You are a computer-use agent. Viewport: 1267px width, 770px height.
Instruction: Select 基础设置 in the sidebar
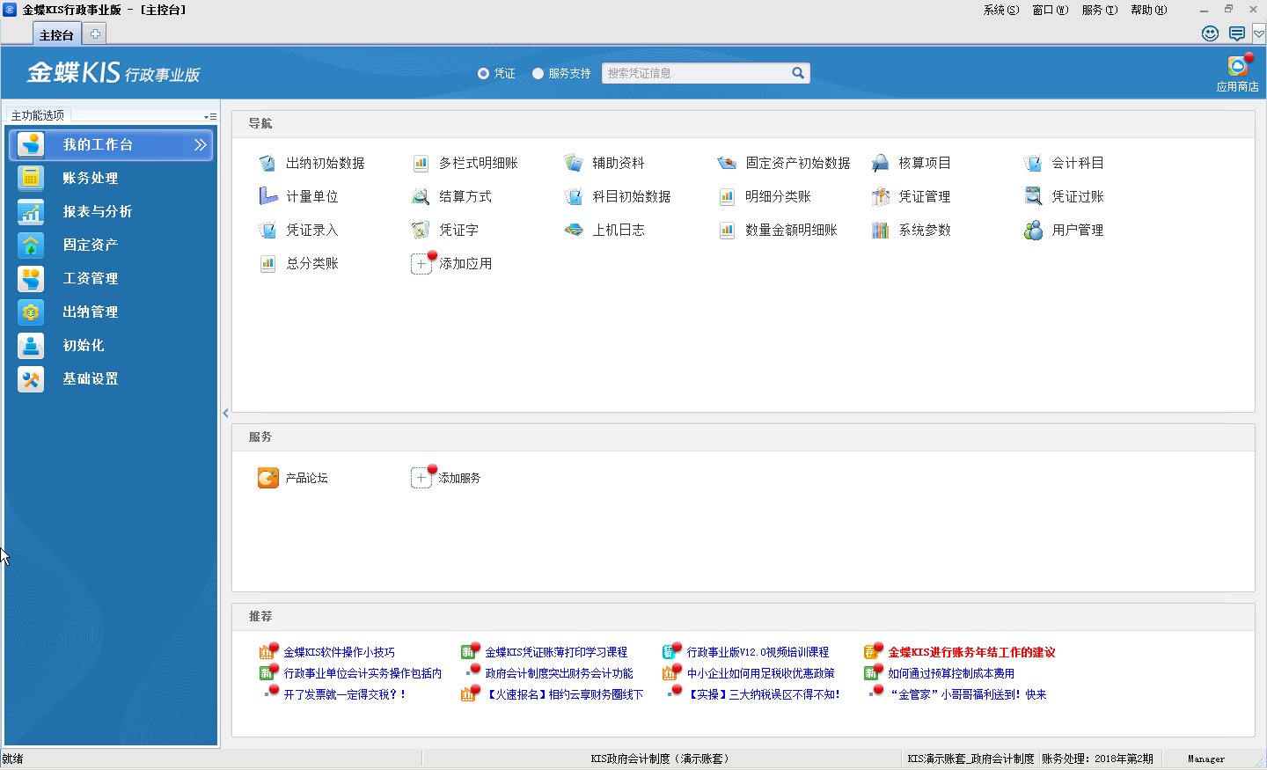pos(111,378)
